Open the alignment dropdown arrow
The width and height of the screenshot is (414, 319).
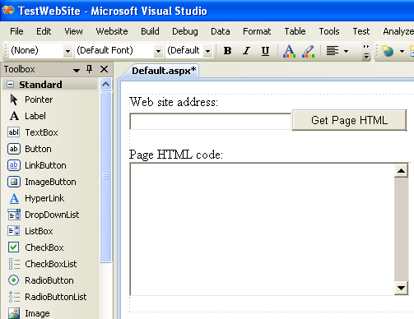[x=346, y=51]
